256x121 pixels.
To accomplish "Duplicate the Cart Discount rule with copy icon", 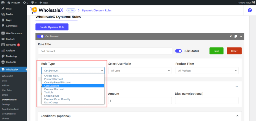I will (x=235, y=36).
